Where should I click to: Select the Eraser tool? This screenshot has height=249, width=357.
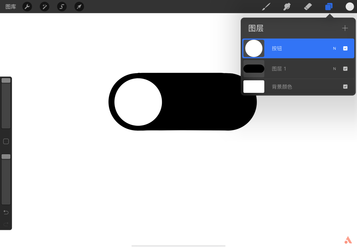pos(308,7)
